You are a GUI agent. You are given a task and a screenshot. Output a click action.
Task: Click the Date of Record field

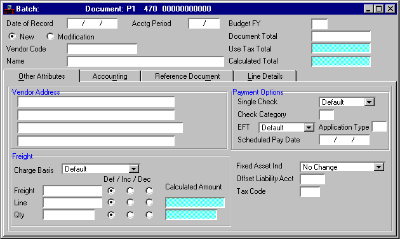pos(92,24)
